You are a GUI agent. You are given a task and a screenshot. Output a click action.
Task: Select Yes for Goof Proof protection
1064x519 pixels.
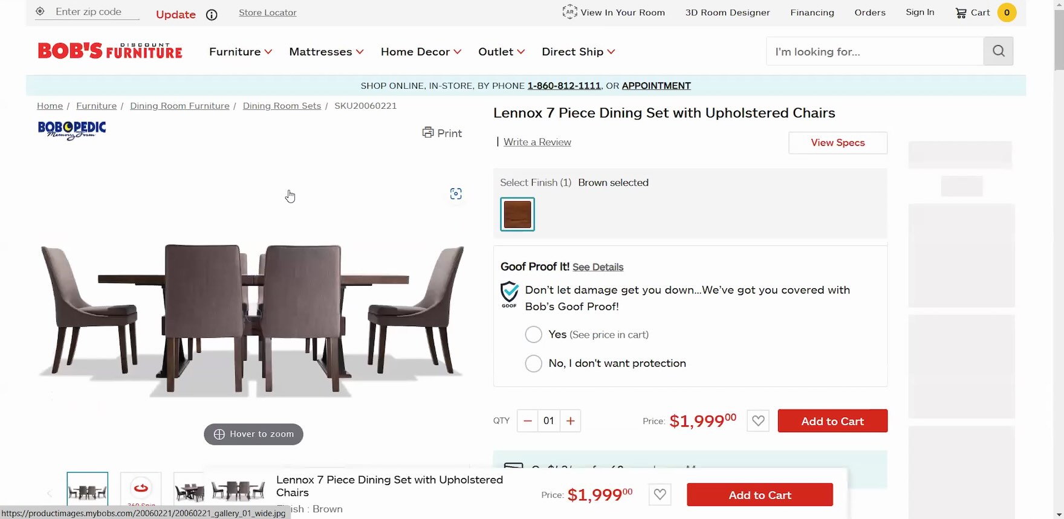point(533,335)
